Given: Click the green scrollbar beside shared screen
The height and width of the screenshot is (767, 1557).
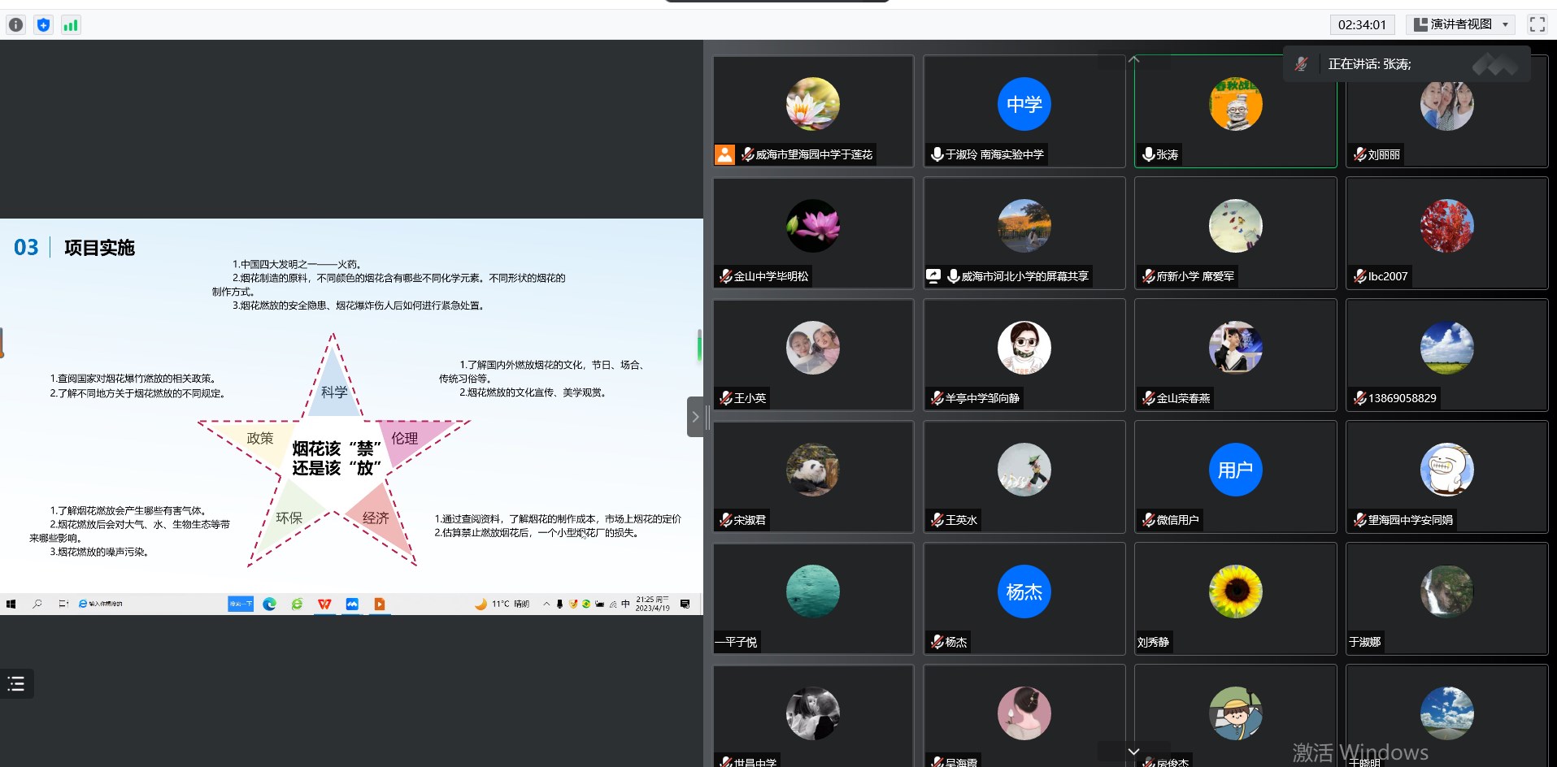Looking at the screenshot, I should [x=699, y=346].
